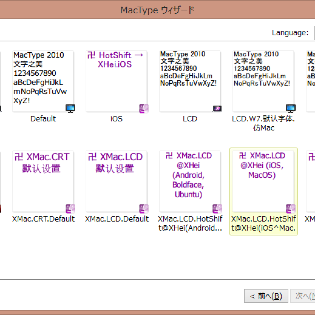This screenshot has width=315, height=315.
Task: Click the purple icon on XMac.LCD 默认设置 preview
Action: coord(144,209)
